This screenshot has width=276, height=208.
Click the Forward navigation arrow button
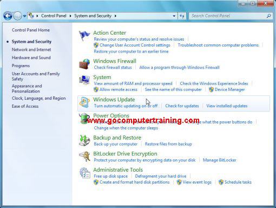tap(17, 16)
